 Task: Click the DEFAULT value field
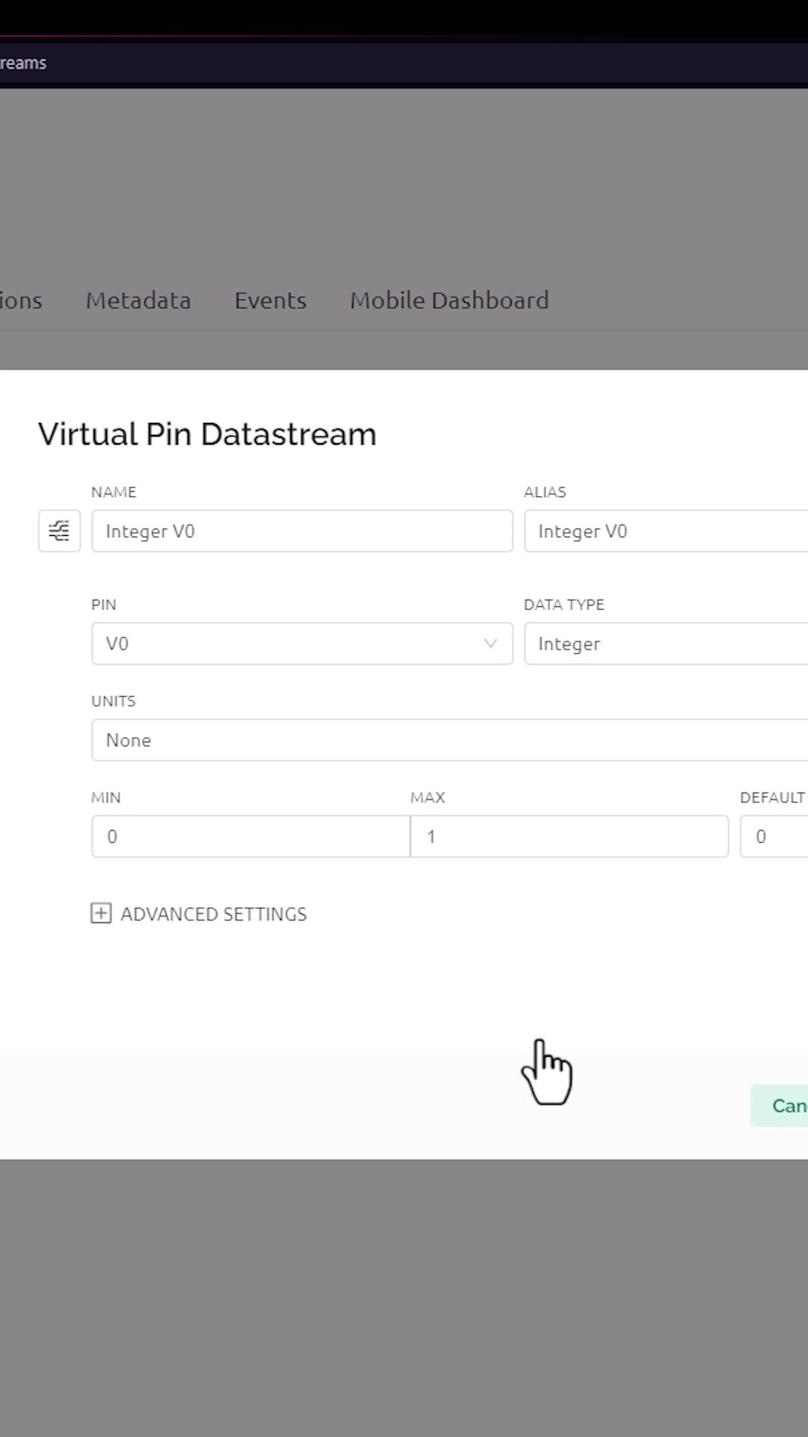[x=774, y=837]
